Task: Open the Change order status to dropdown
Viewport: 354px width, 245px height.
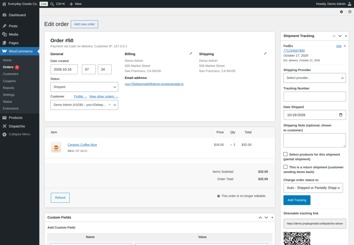Action: [313, 188]
